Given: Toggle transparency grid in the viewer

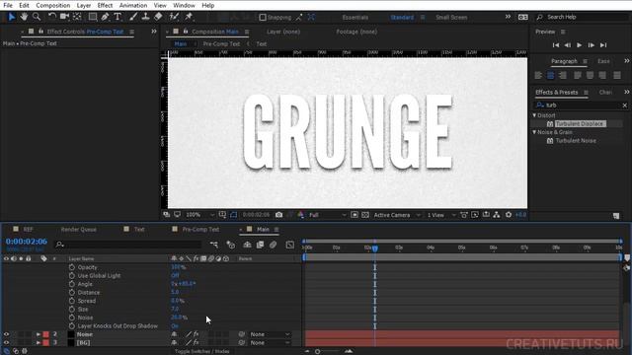Looking at the screenshot, I should 365,215.
